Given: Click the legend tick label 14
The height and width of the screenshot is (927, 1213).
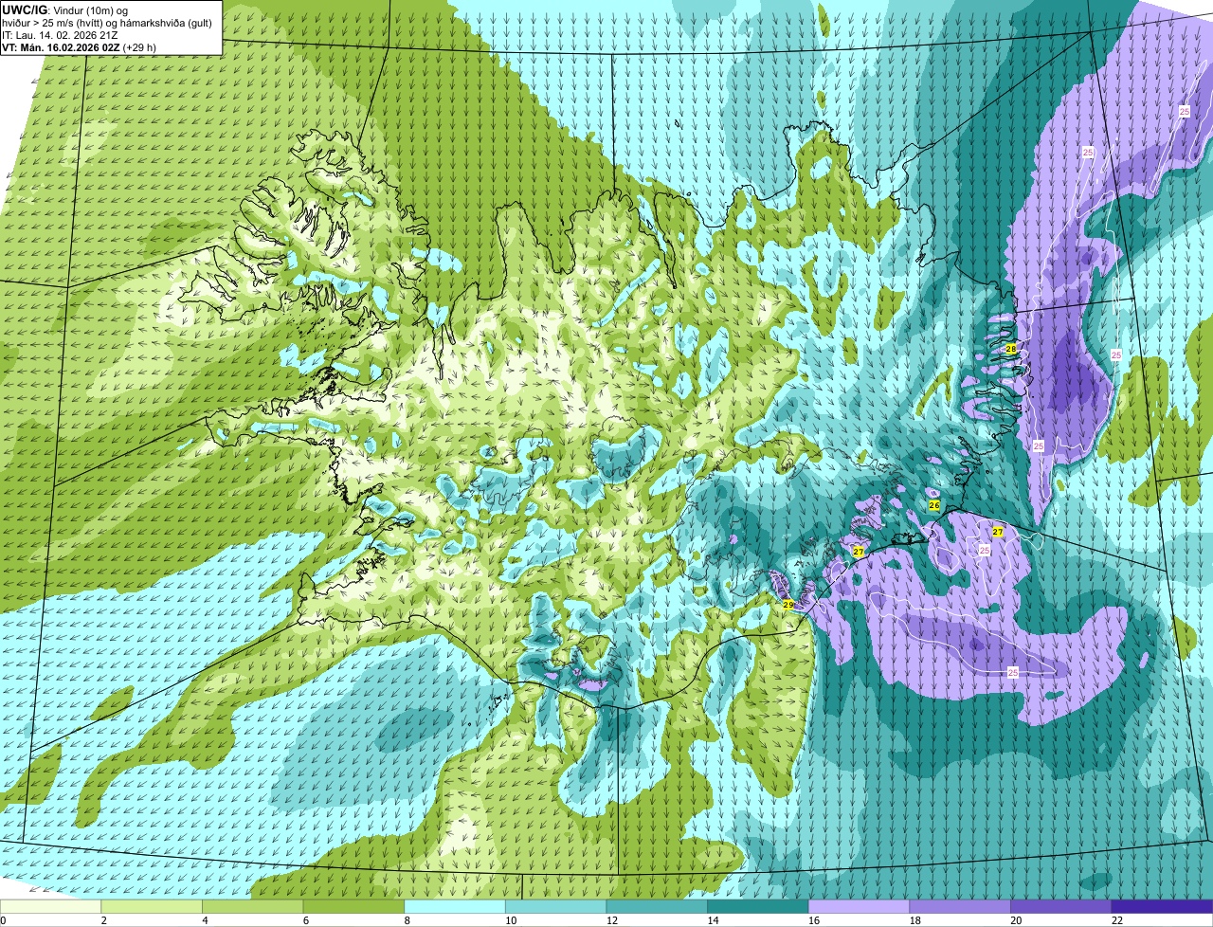Looking at the screenshot, I should tap(712, 920).
